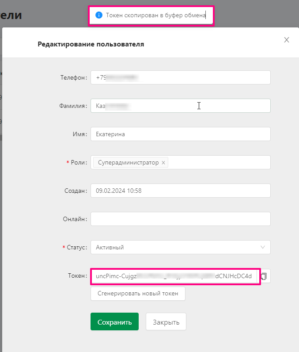Click the Статус dropdown arrow
The width and height of the screenshot is (299, 352).
pos(263,247)
